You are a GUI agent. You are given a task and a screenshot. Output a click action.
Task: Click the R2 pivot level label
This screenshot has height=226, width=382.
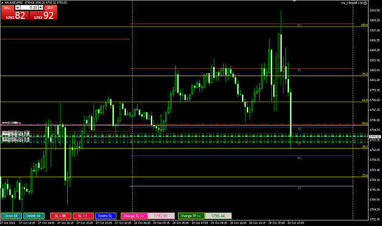point(299,26)
